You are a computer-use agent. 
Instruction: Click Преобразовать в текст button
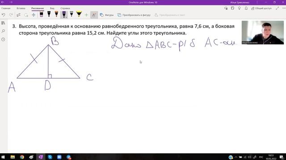pos(170,15)
